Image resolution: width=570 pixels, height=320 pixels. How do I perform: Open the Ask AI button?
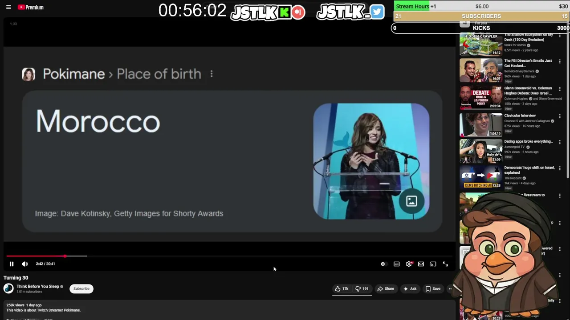point(410,289)
